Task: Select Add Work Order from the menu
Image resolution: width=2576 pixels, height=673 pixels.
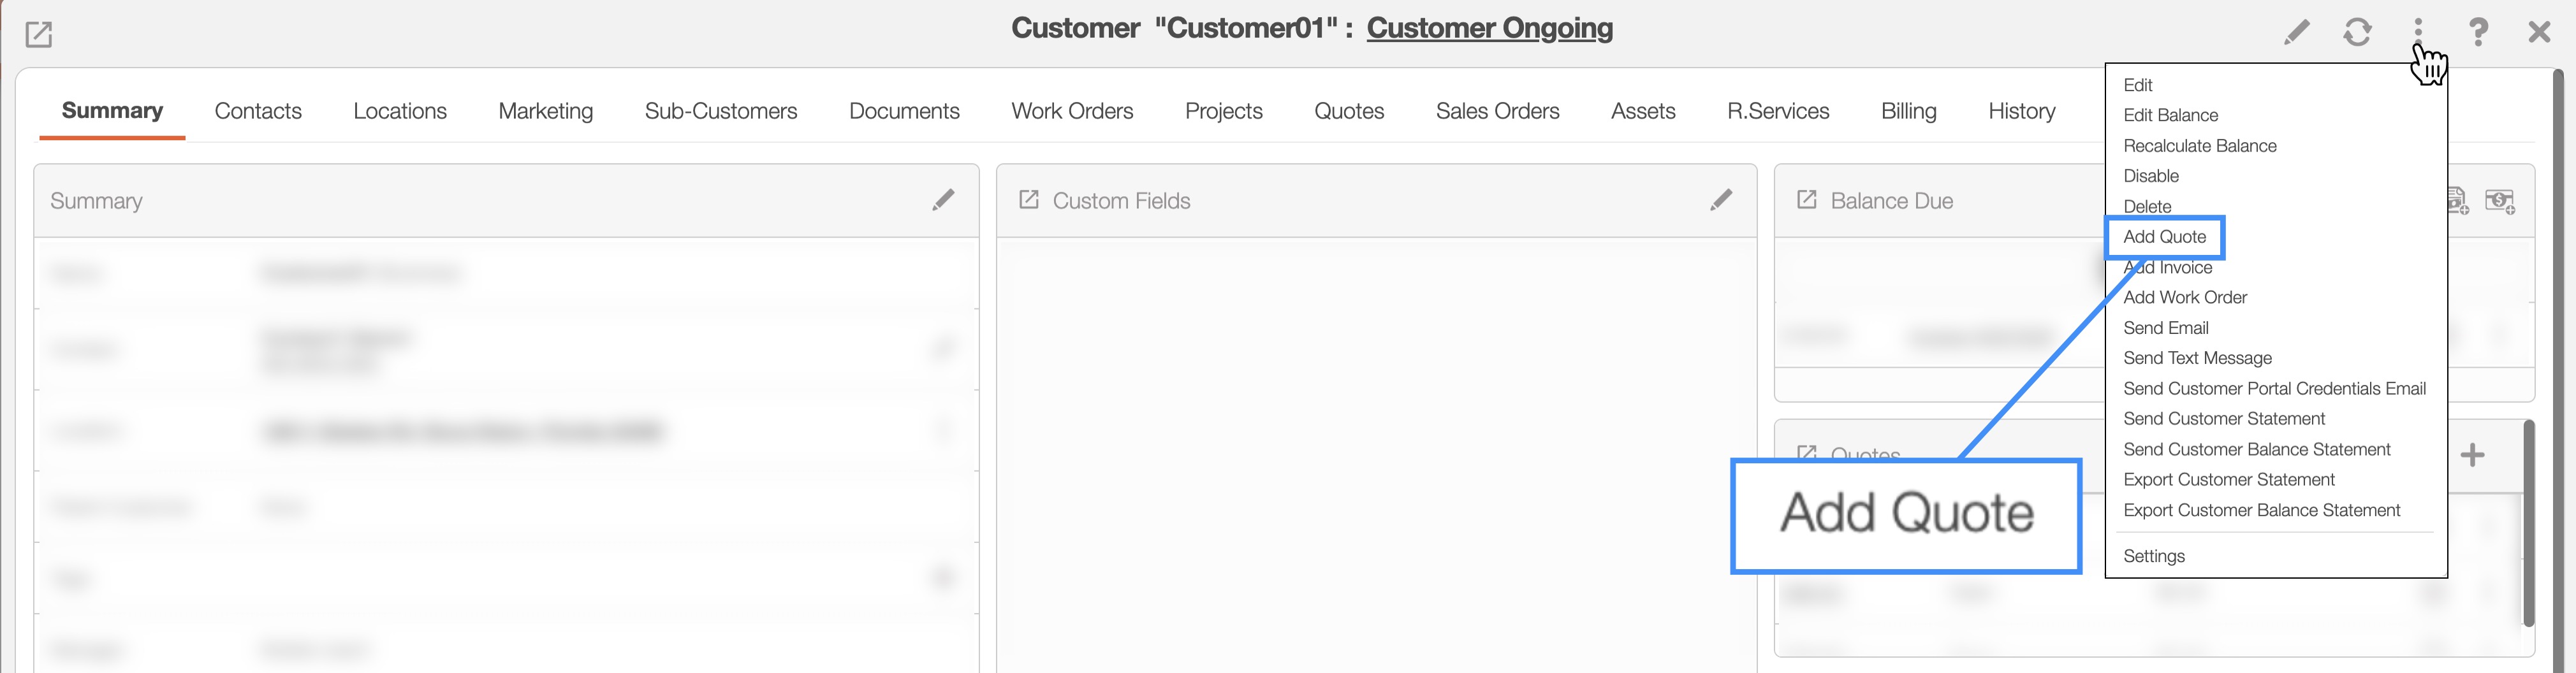Action: pos(2184,297)
